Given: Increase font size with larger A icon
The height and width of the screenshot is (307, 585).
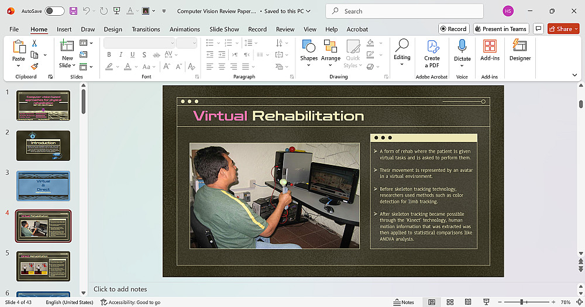Looking at the screenshot, I should pyautogui.click(x=166, y=67).
